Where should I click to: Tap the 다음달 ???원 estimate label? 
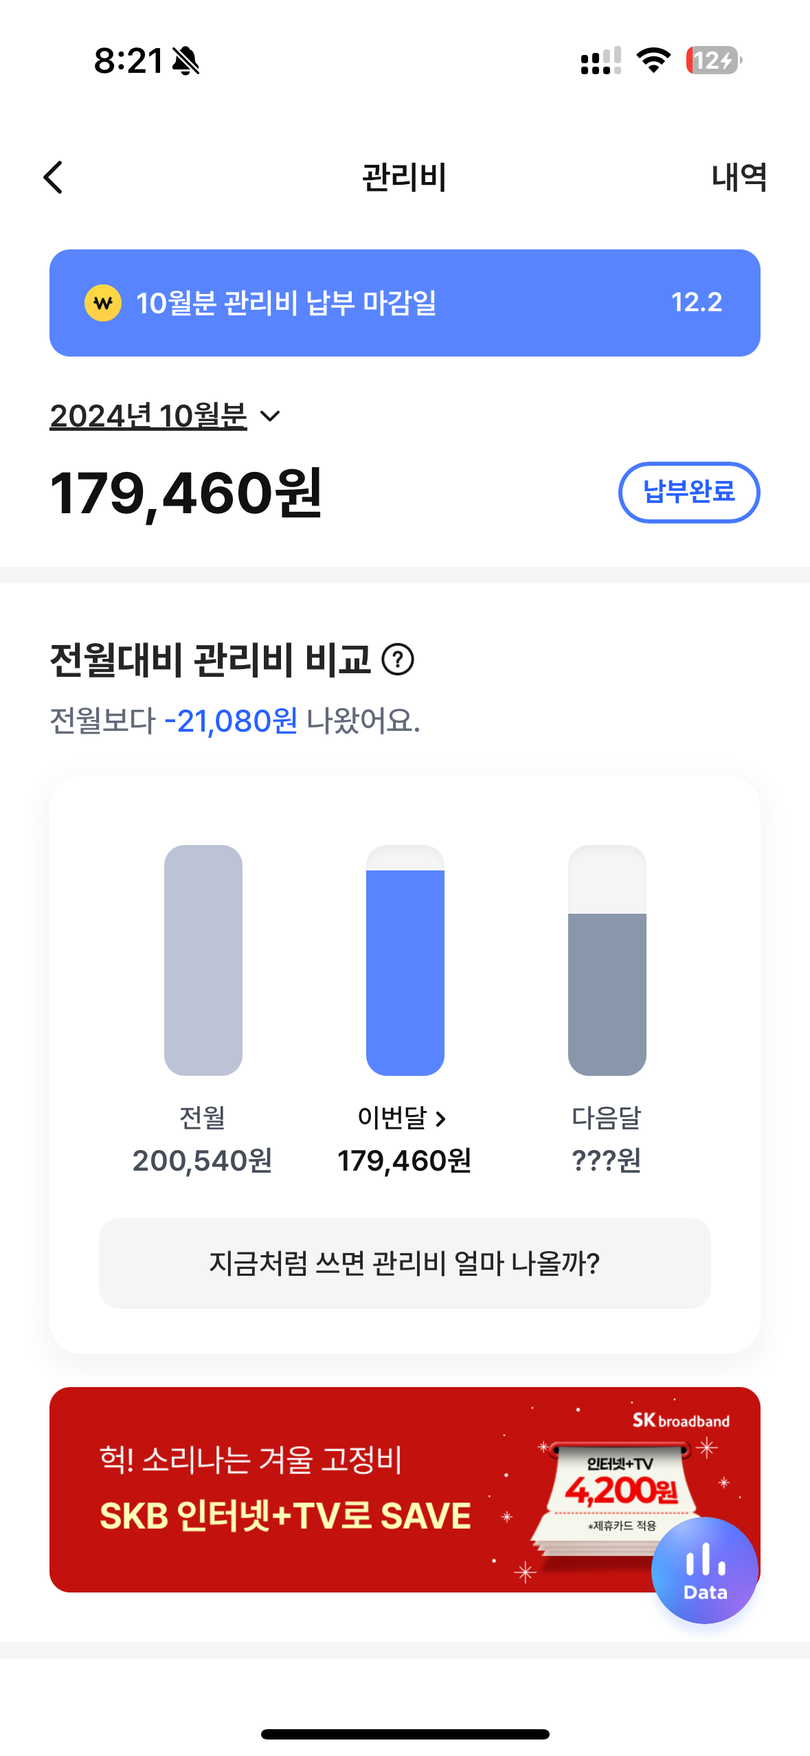[606, 1160]
